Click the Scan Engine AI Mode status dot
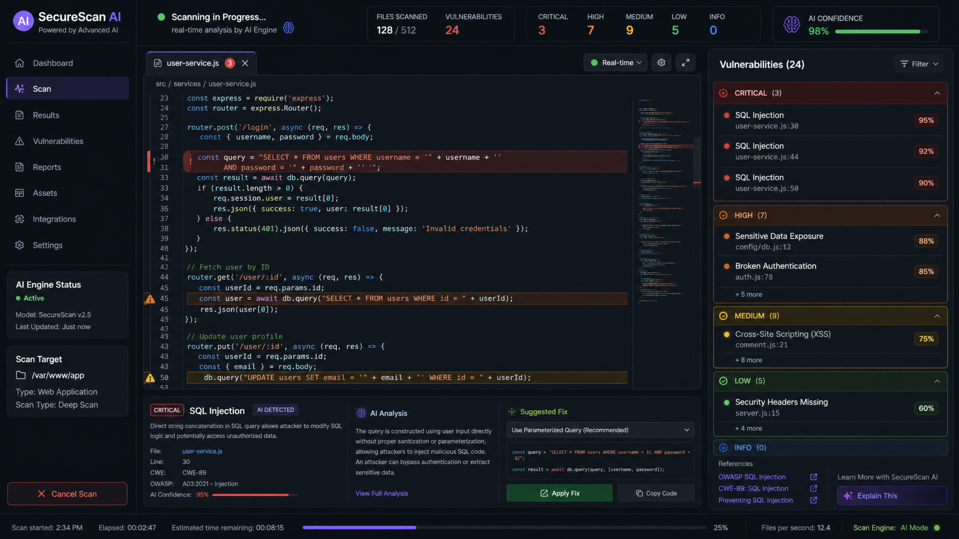This screenshot has height=539, width=959. [937, 528]
